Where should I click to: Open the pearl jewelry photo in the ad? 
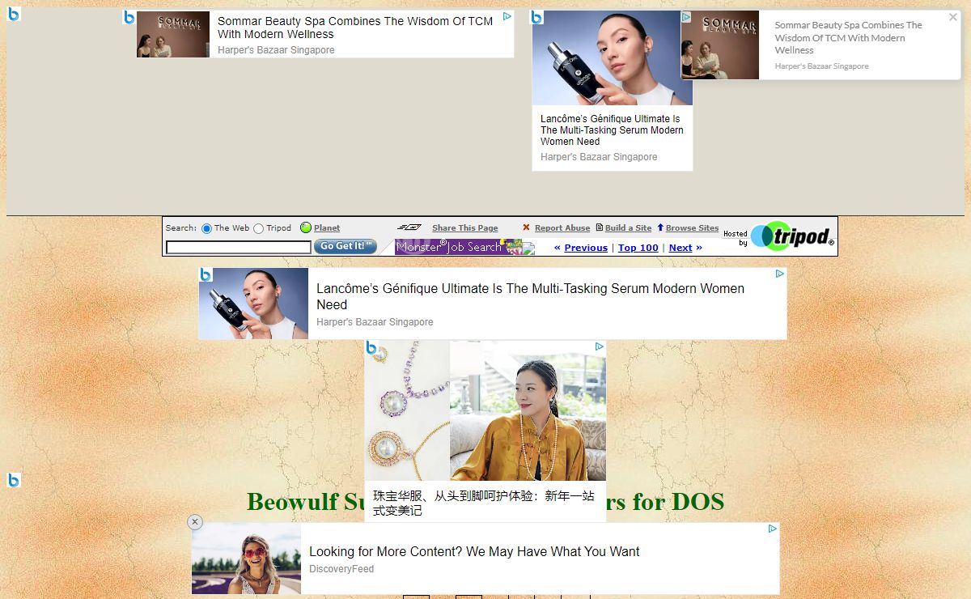[x=407, y=411]
